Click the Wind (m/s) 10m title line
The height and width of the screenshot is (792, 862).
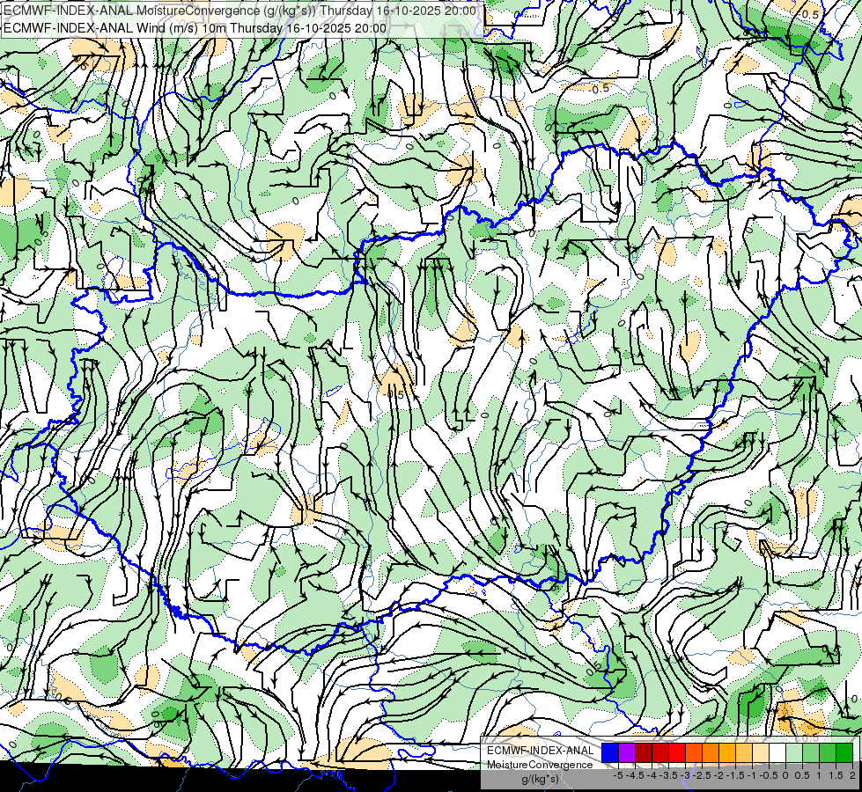coord(195,27)
